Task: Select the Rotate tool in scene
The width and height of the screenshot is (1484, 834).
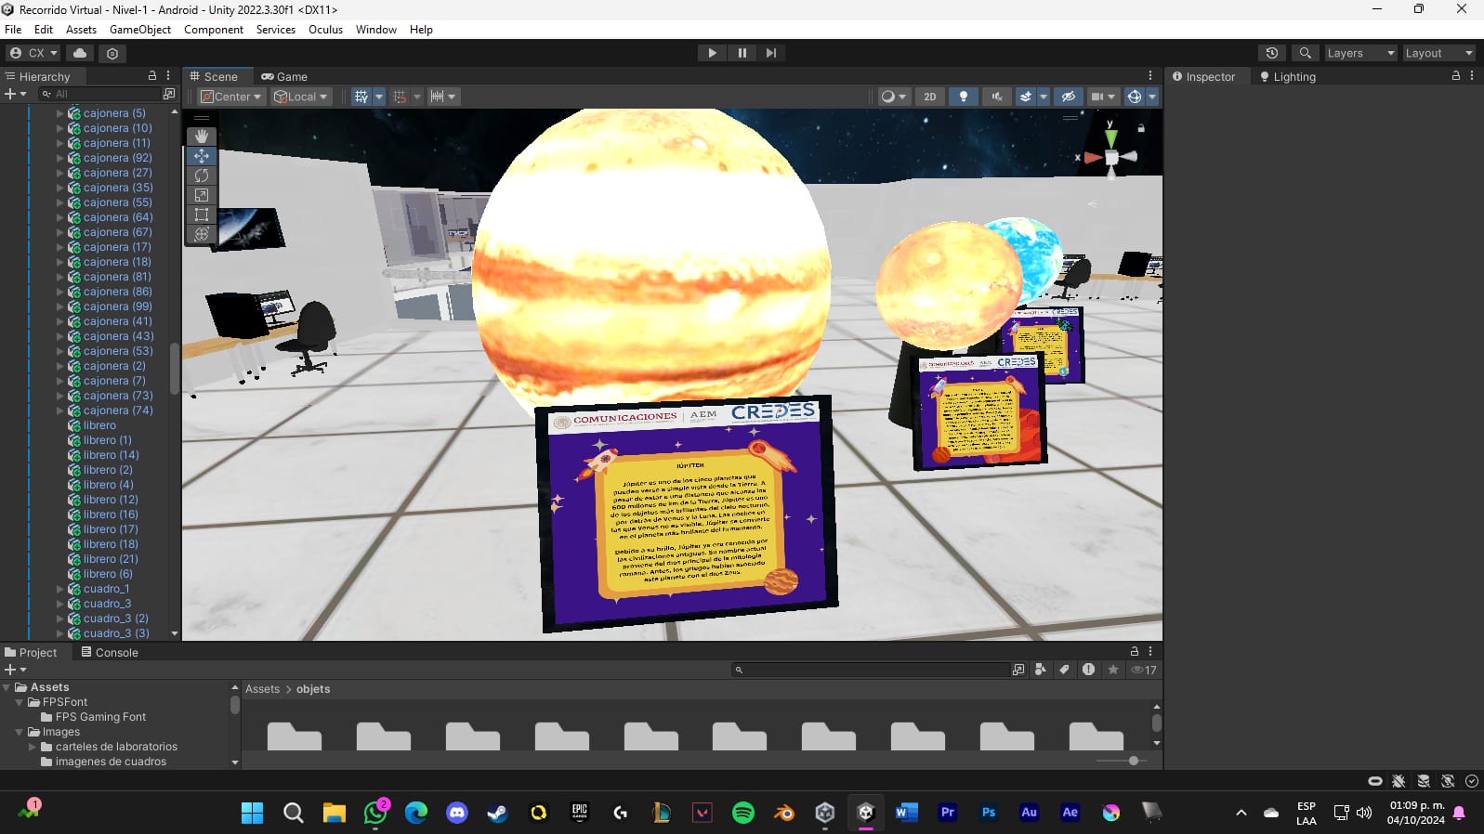Action: point(202,176)
